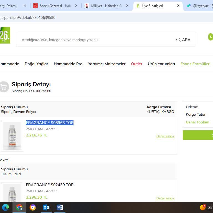Image resolution: width=213 pixels, height=213 pixels.
Task: Click the Genel Toplam label
Action: pyautogui.click(x=197, y=122)
